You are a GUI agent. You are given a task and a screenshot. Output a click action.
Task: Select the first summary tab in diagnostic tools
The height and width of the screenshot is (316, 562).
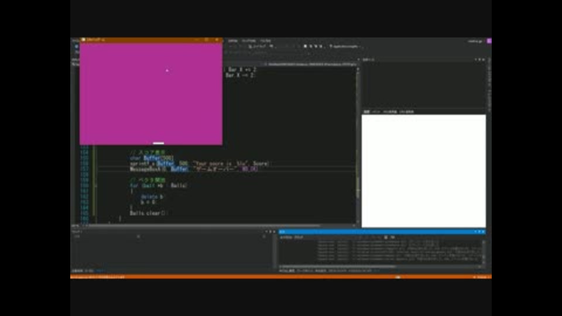[366, 112]
